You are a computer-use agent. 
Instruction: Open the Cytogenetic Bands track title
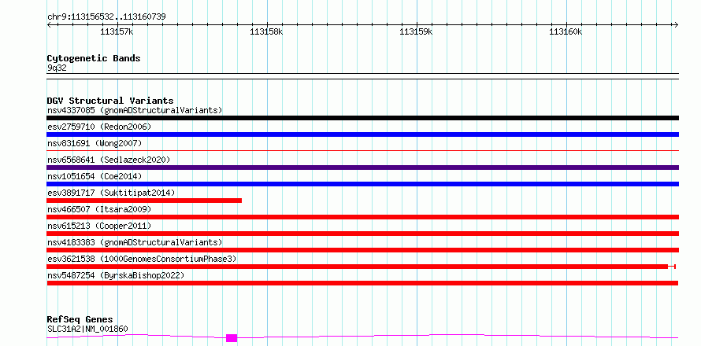(94, 58)
